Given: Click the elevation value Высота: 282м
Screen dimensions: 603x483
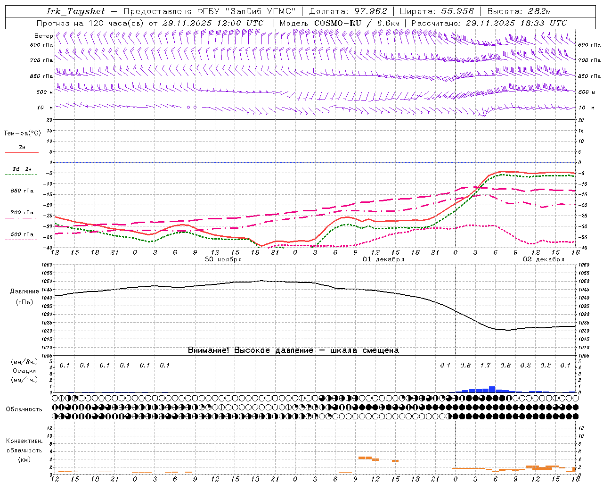Looking at the screenshot, I should coord(519,11).
